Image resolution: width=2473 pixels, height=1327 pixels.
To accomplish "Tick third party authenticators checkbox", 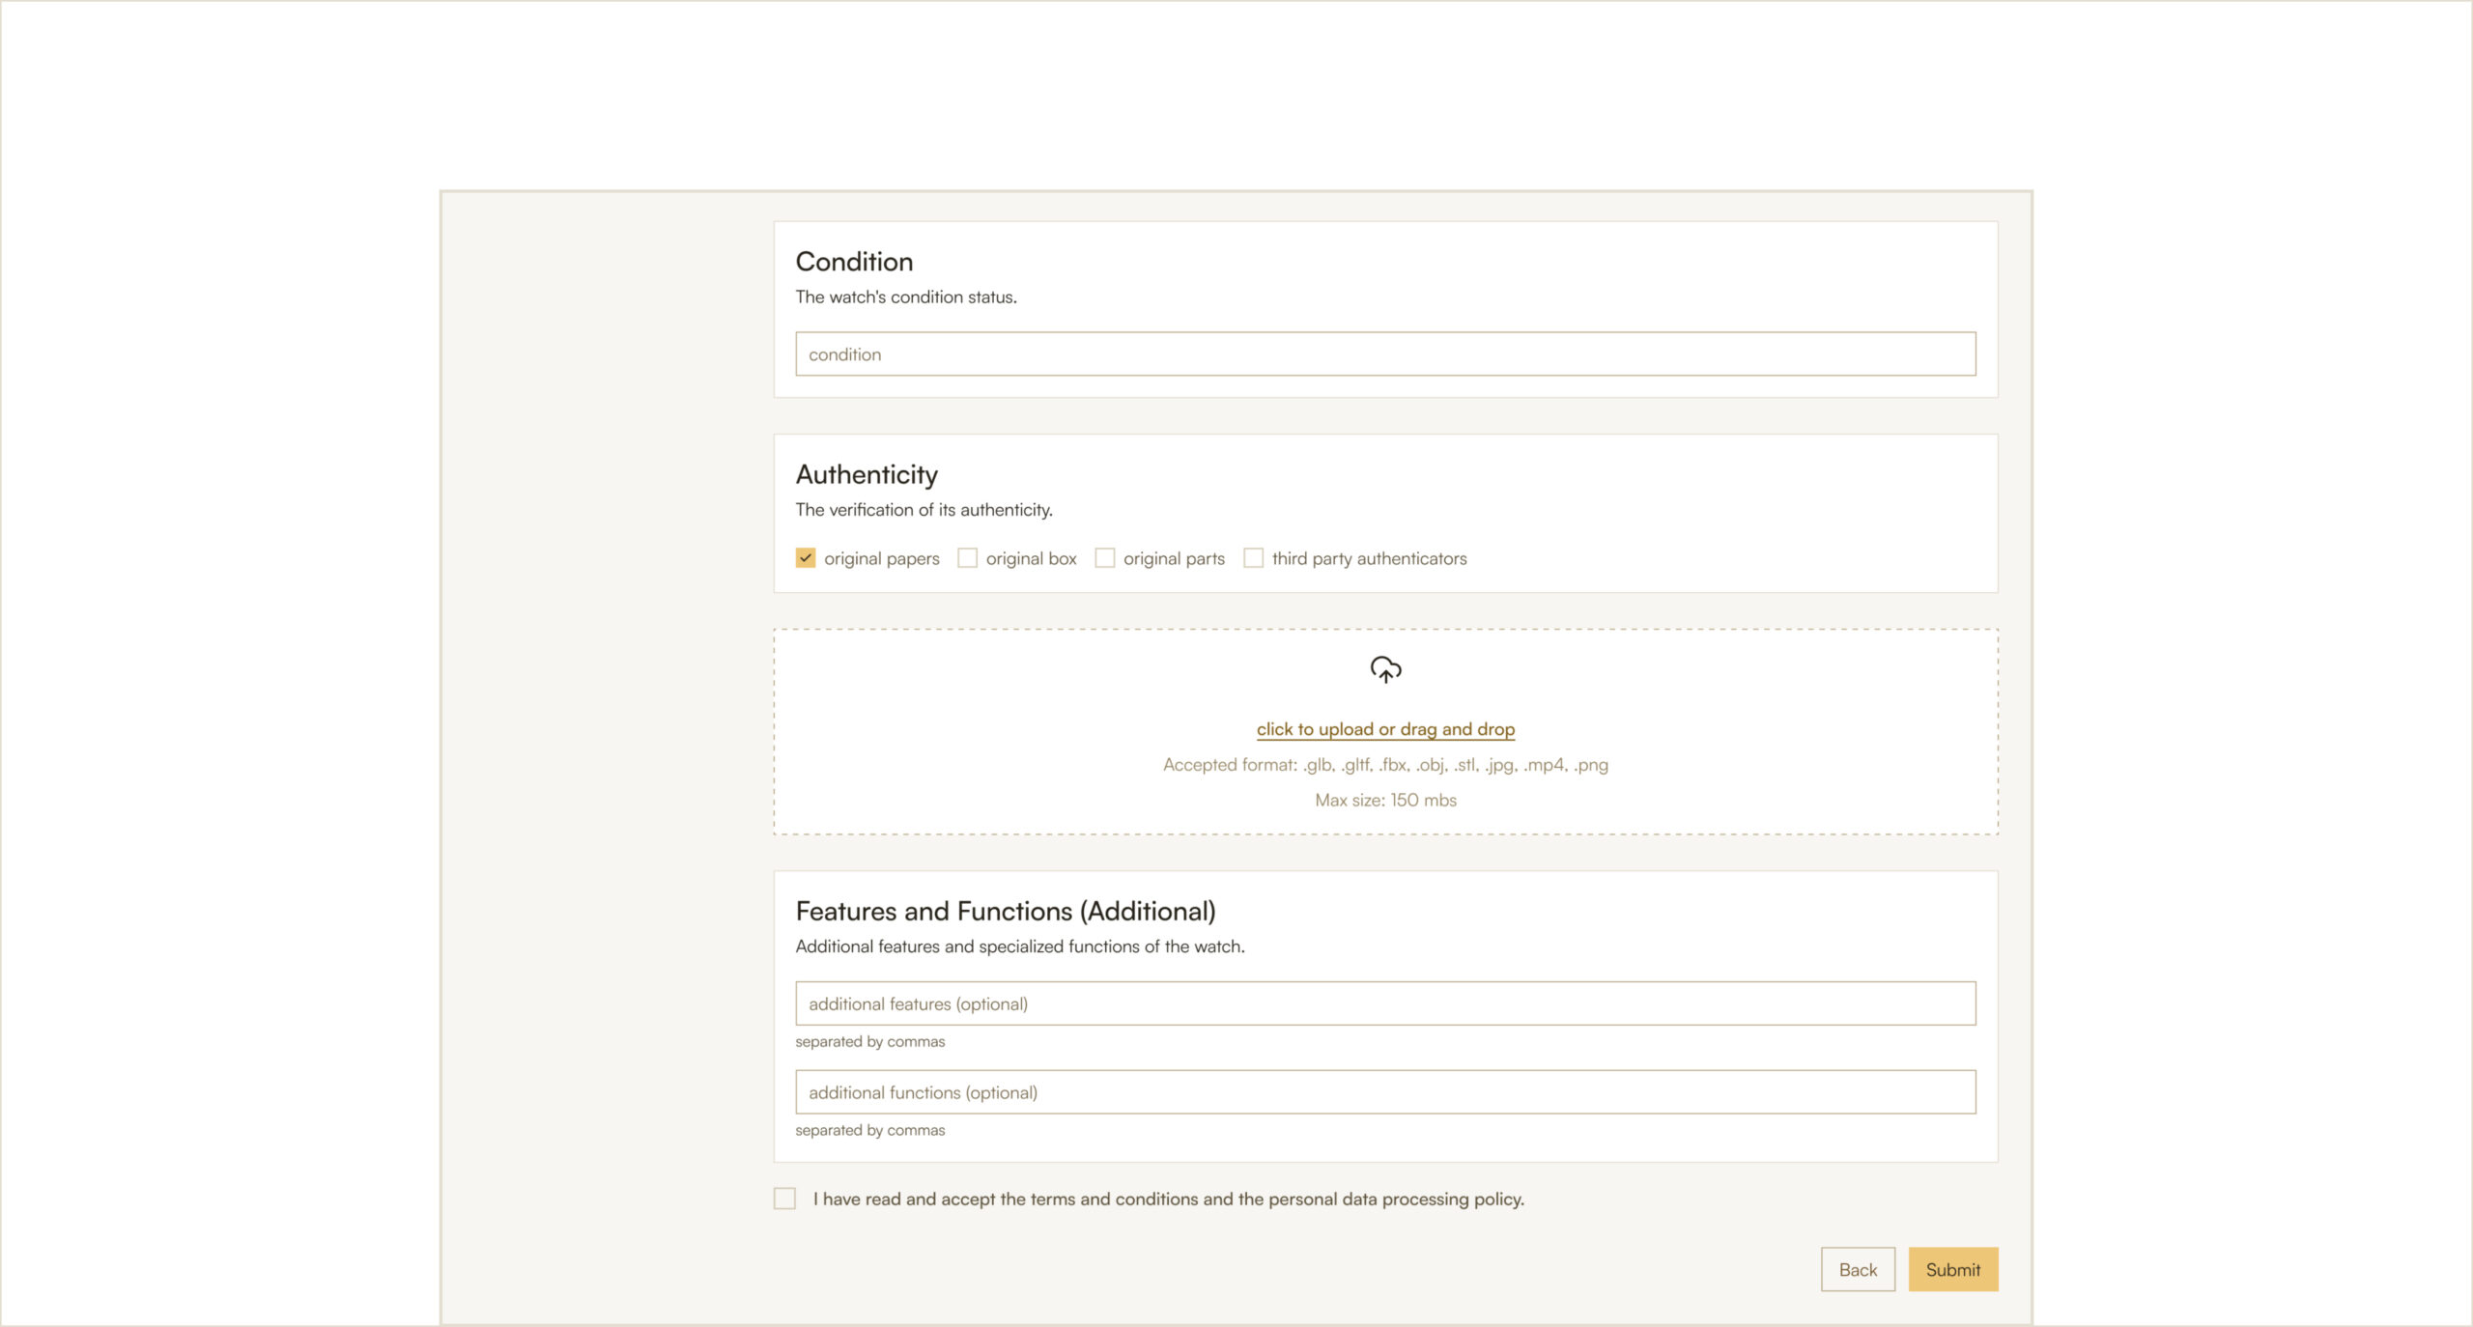I will coord(1253,558).
